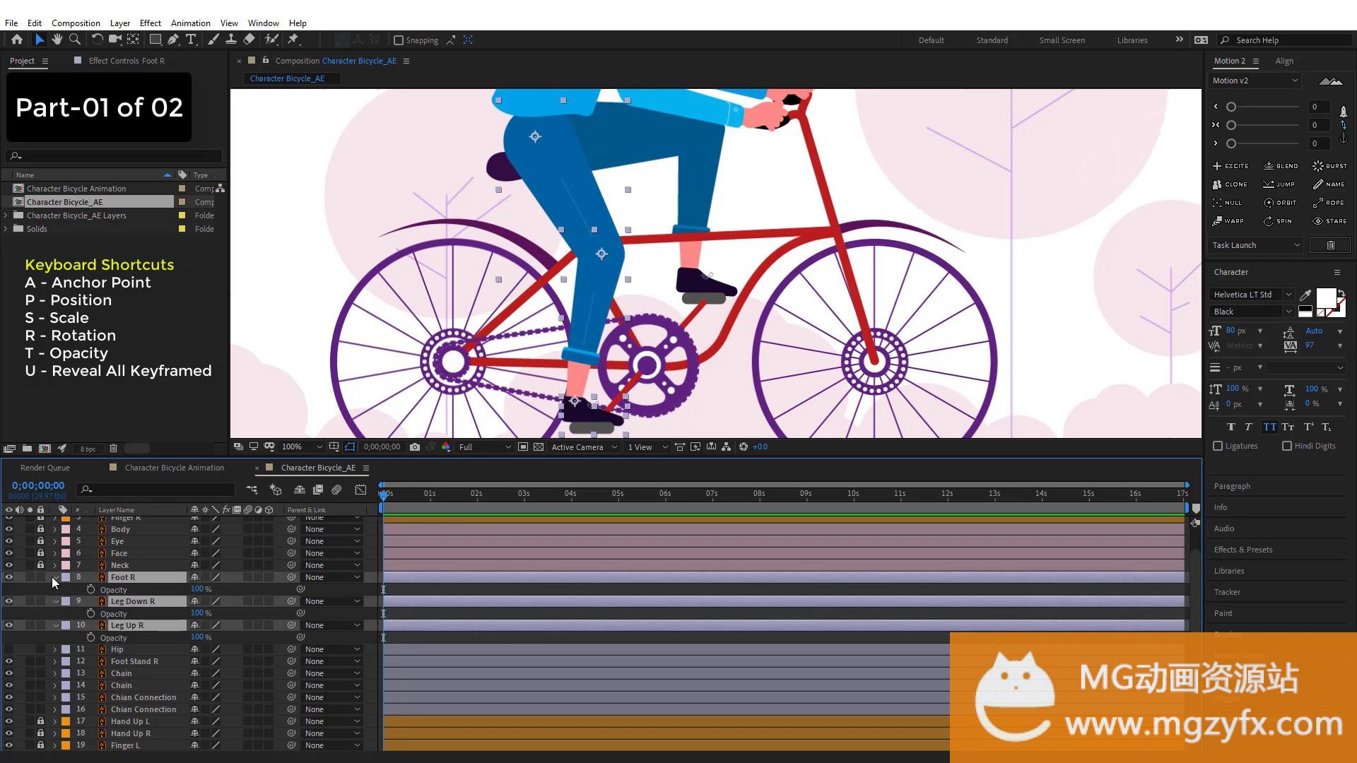Screen dimensions: 1357x763
Task: Click the ROPE tool in Motion panel
Action: pos(1329,203)
